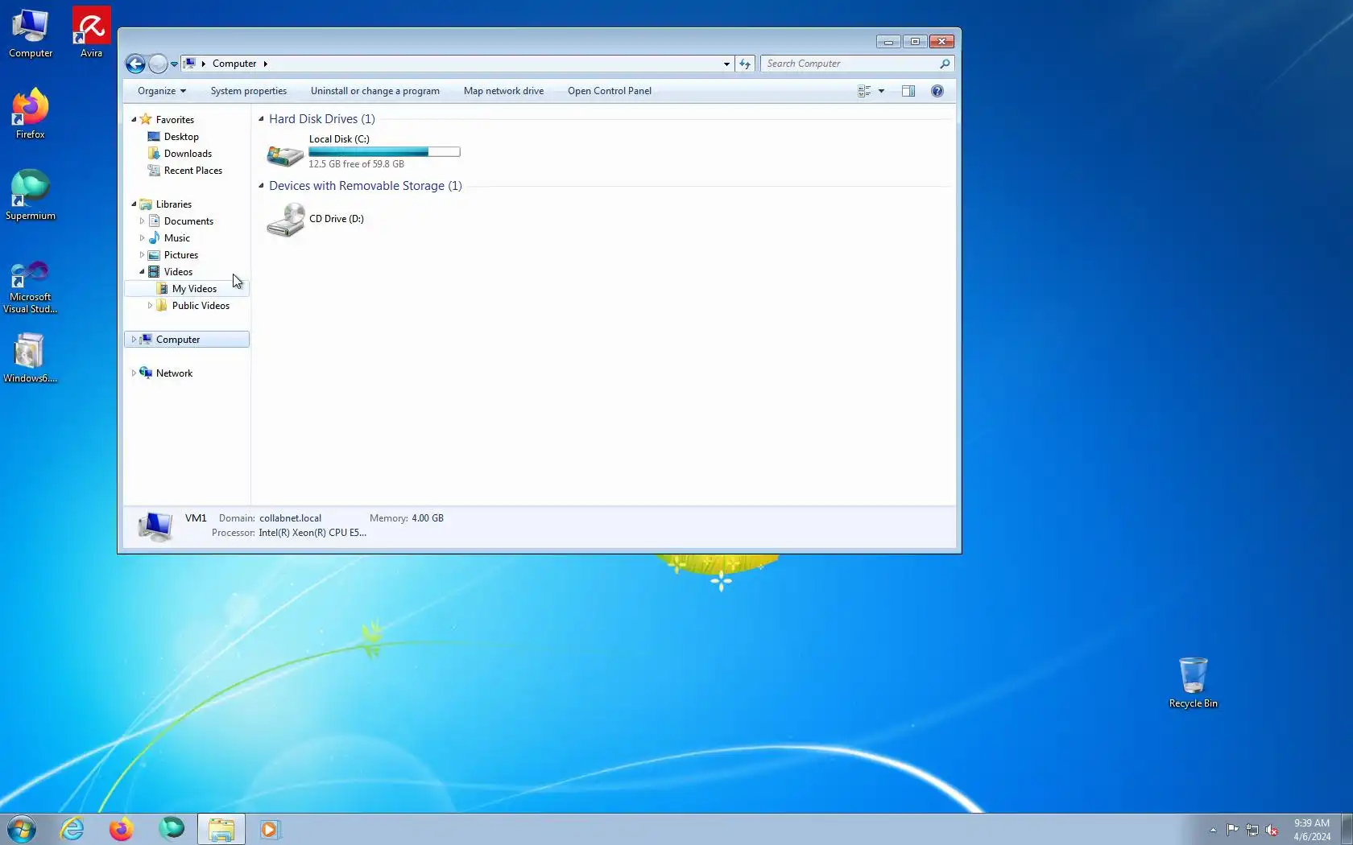This screenshot has height=845, width=1353.
Task: Click the refresh button beside address bar
Action: [x=745, y=64]
